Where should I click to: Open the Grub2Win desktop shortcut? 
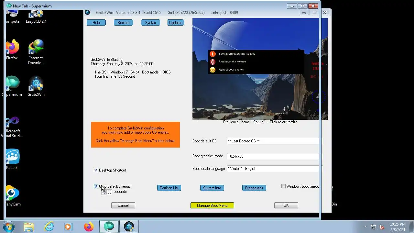[x=36, y=86]
